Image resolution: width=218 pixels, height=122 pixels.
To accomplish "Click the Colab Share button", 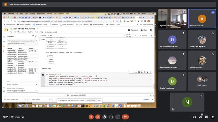I will 144,30.
